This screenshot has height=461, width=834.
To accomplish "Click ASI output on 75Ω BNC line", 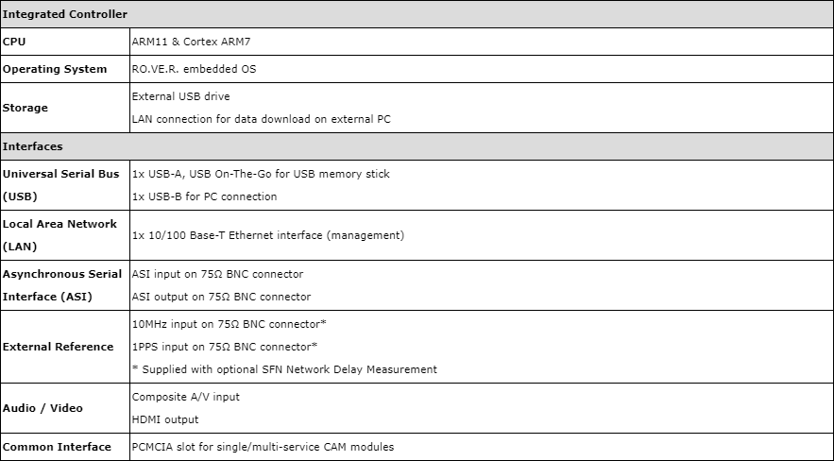I will (x=221, y=297).
